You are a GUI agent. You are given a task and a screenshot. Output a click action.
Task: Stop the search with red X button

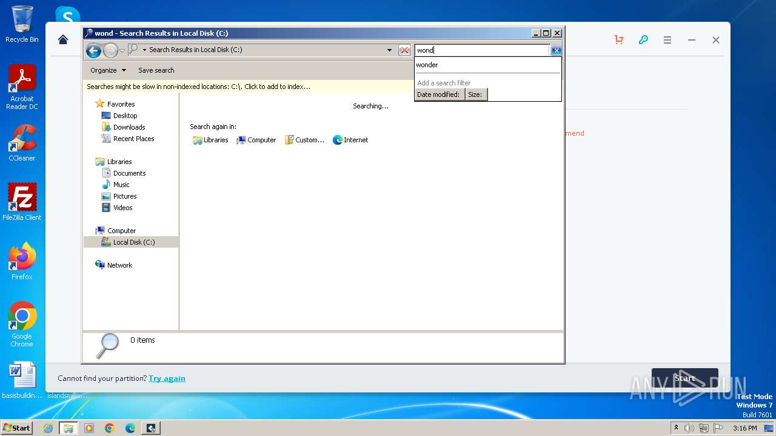coord(404,50)
